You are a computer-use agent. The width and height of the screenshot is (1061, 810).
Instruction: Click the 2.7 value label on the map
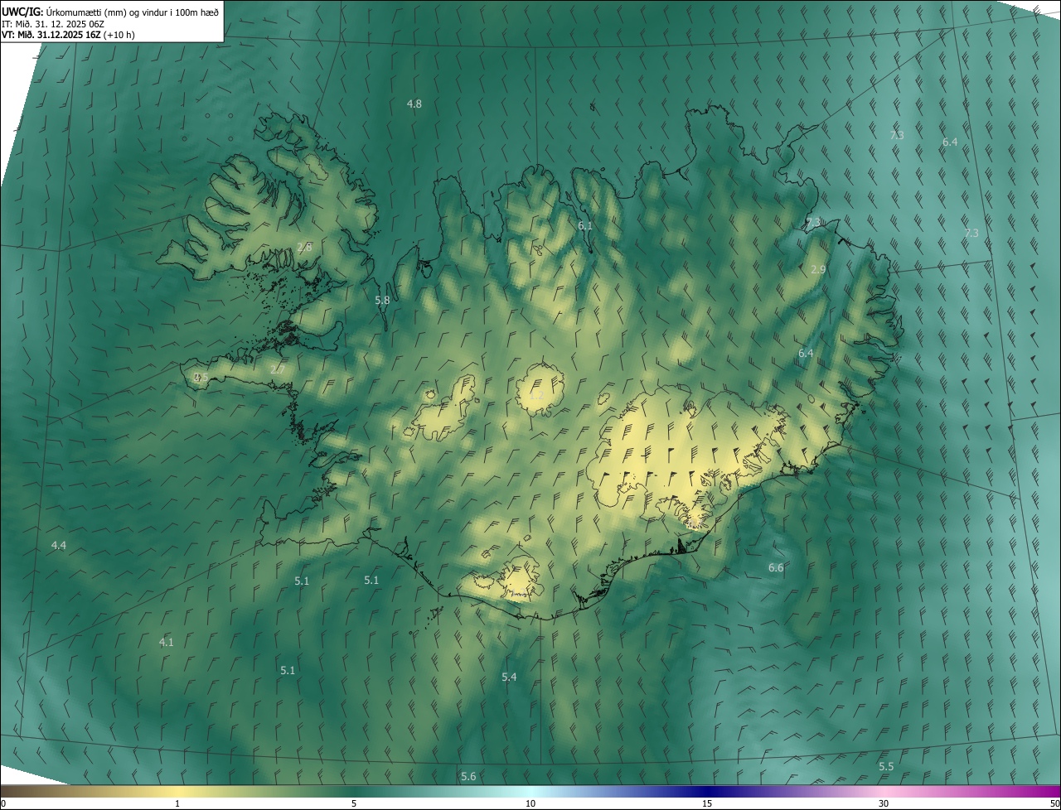(277, 369)
